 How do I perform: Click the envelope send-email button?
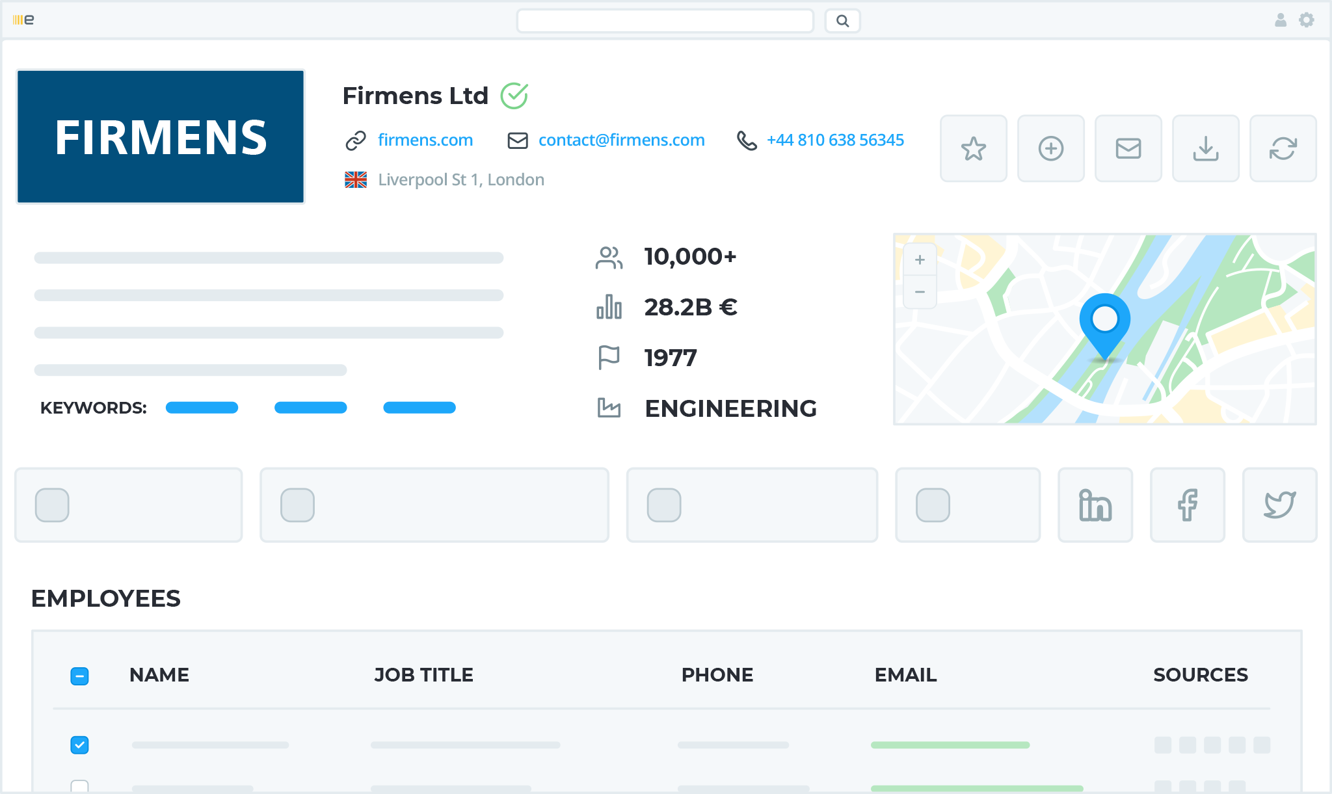[x=1128, y=148]
